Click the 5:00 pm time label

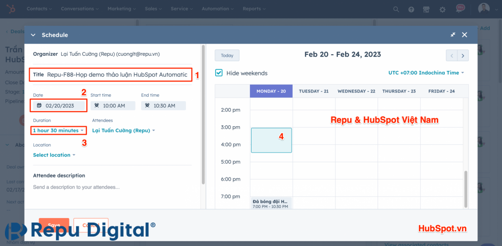(x=230, y=162)
